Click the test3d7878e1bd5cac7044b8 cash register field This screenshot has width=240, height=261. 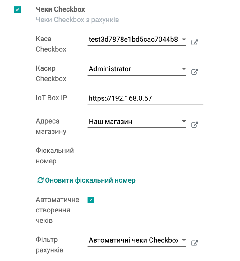(133, 40)
